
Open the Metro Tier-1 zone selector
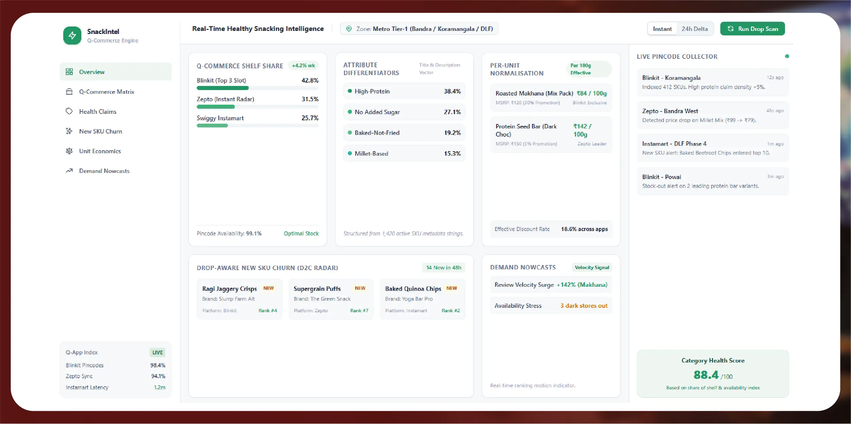pos(419,29)
